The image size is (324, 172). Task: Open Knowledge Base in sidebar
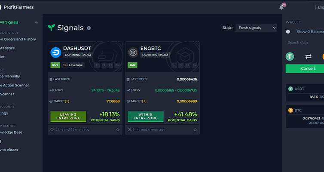point(11,132)
